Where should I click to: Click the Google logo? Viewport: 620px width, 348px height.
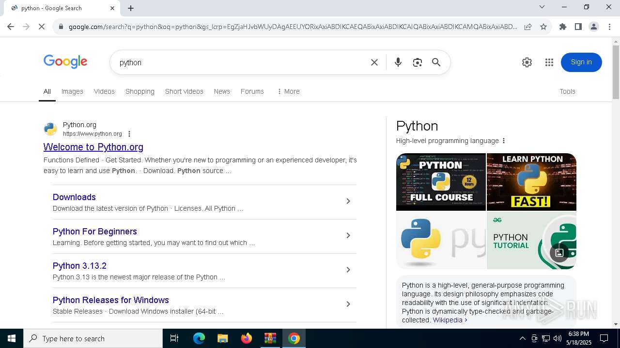coord(65,62)
